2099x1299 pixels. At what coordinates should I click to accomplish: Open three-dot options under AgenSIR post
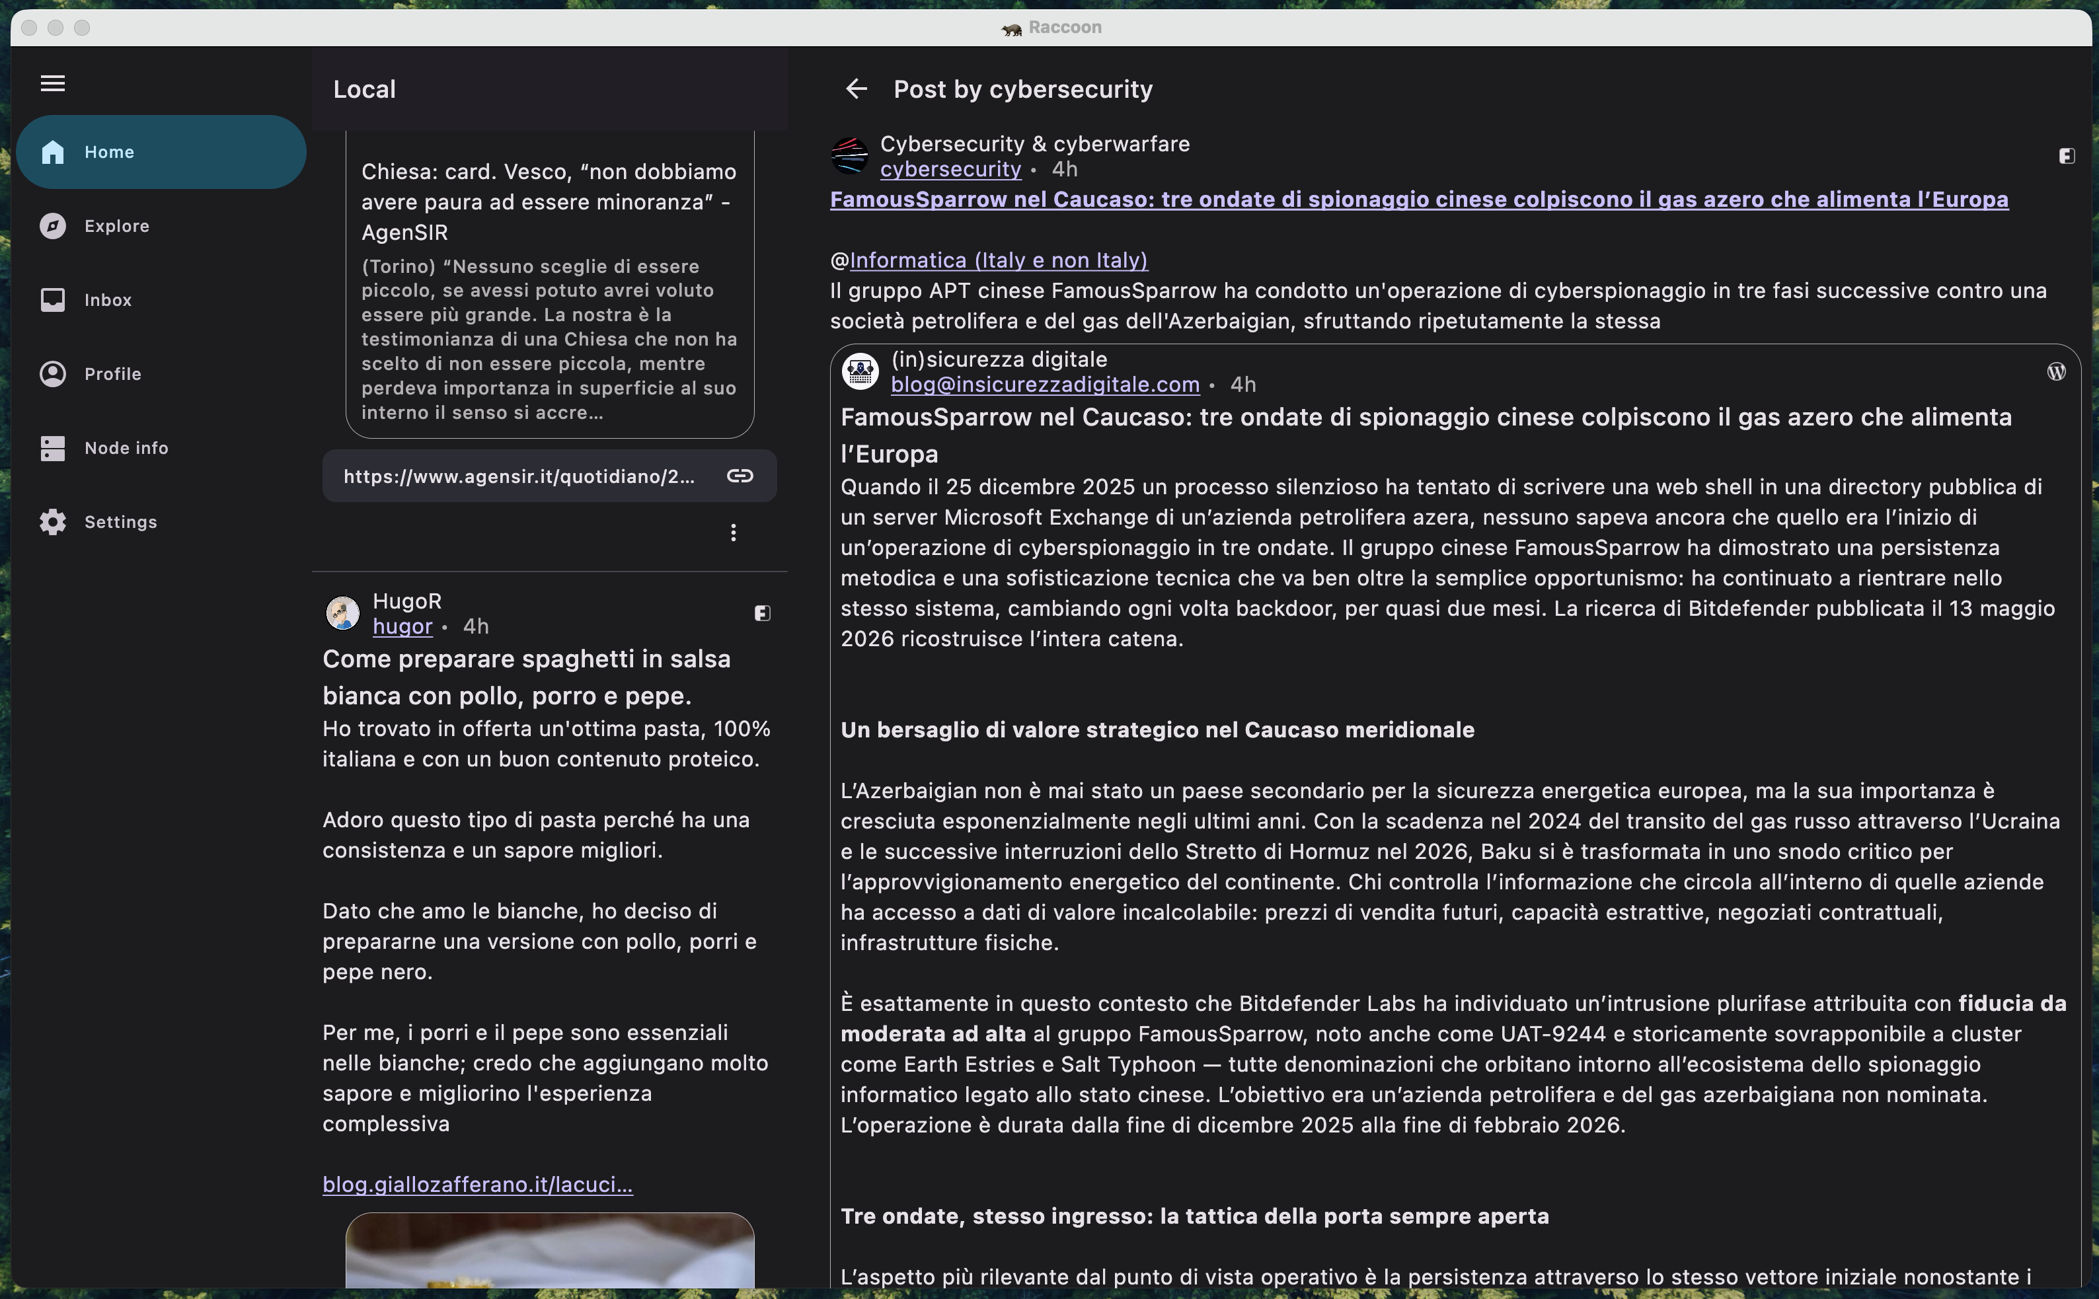(733, 533)
